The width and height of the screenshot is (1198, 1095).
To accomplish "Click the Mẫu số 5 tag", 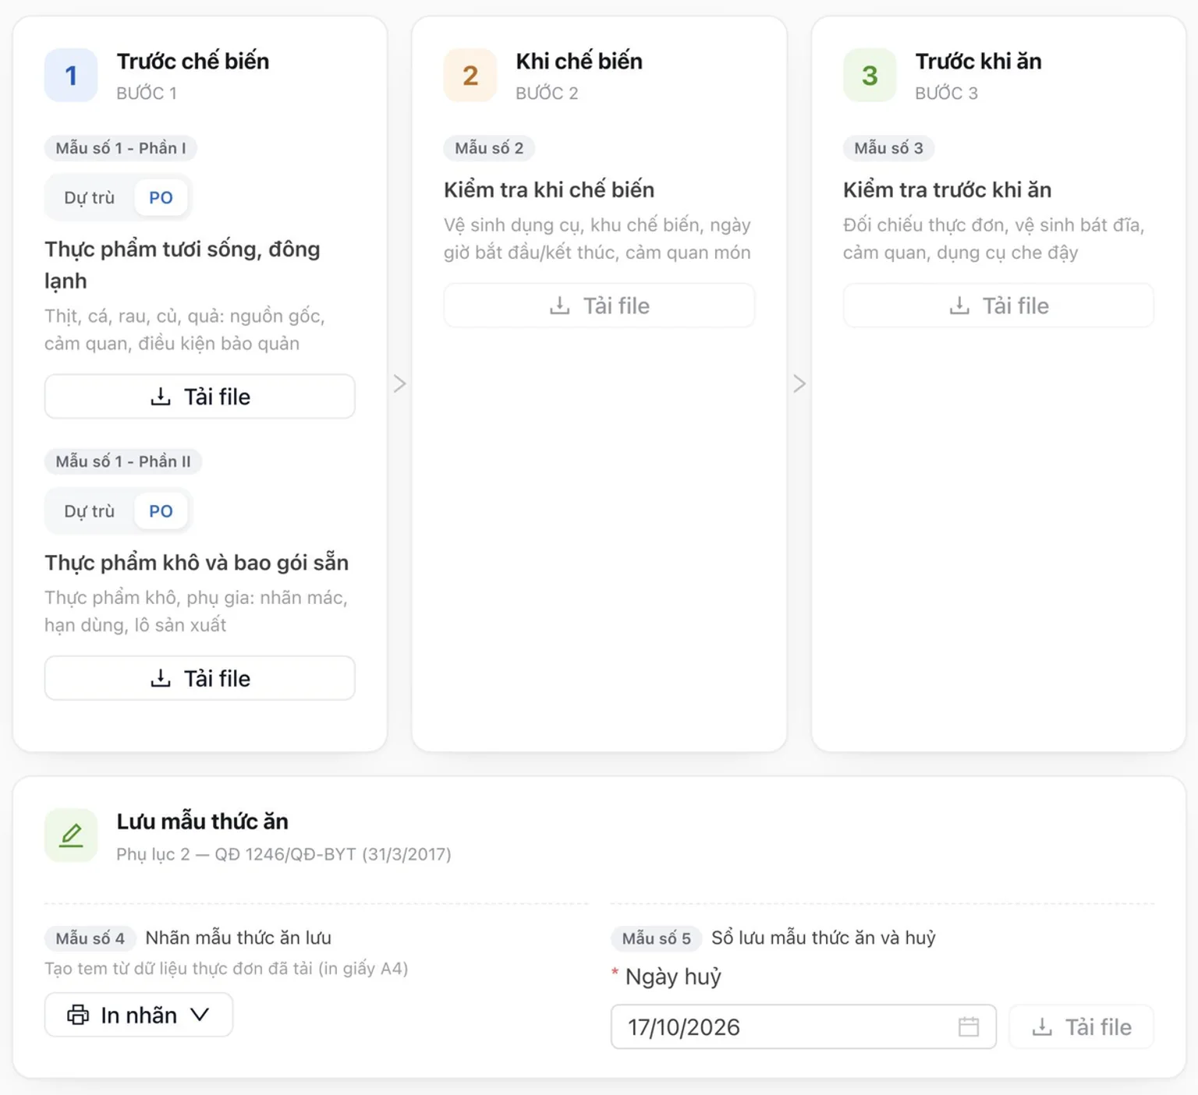I will 656,938.
